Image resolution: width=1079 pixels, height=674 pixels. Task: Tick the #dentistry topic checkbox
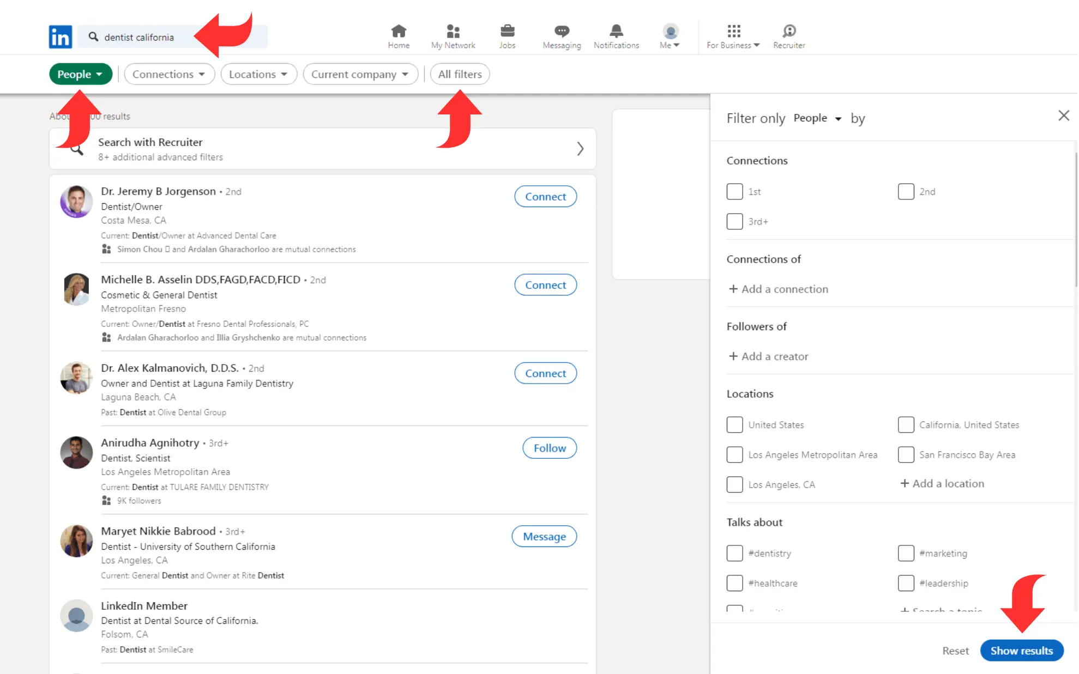734,553
